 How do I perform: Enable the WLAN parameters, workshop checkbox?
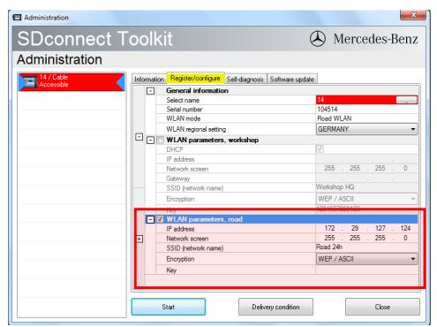pos(161,140)
